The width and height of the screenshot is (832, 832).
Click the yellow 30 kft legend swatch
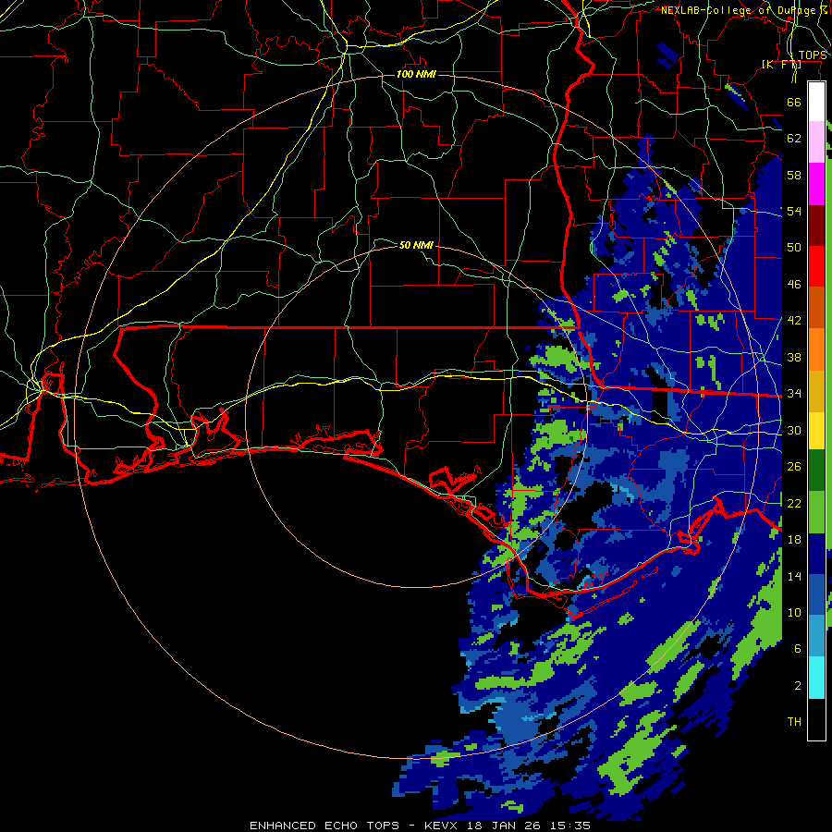pyautogui.click(x=816, y=431)
